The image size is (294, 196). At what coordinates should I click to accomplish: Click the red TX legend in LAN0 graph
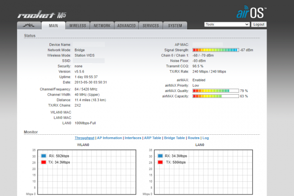click(x=160, y=162)
